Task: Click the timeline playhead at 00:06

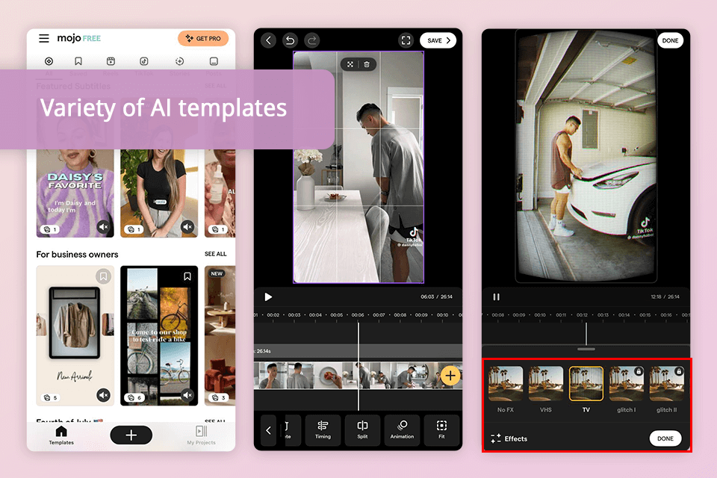Action: point(358,366)
